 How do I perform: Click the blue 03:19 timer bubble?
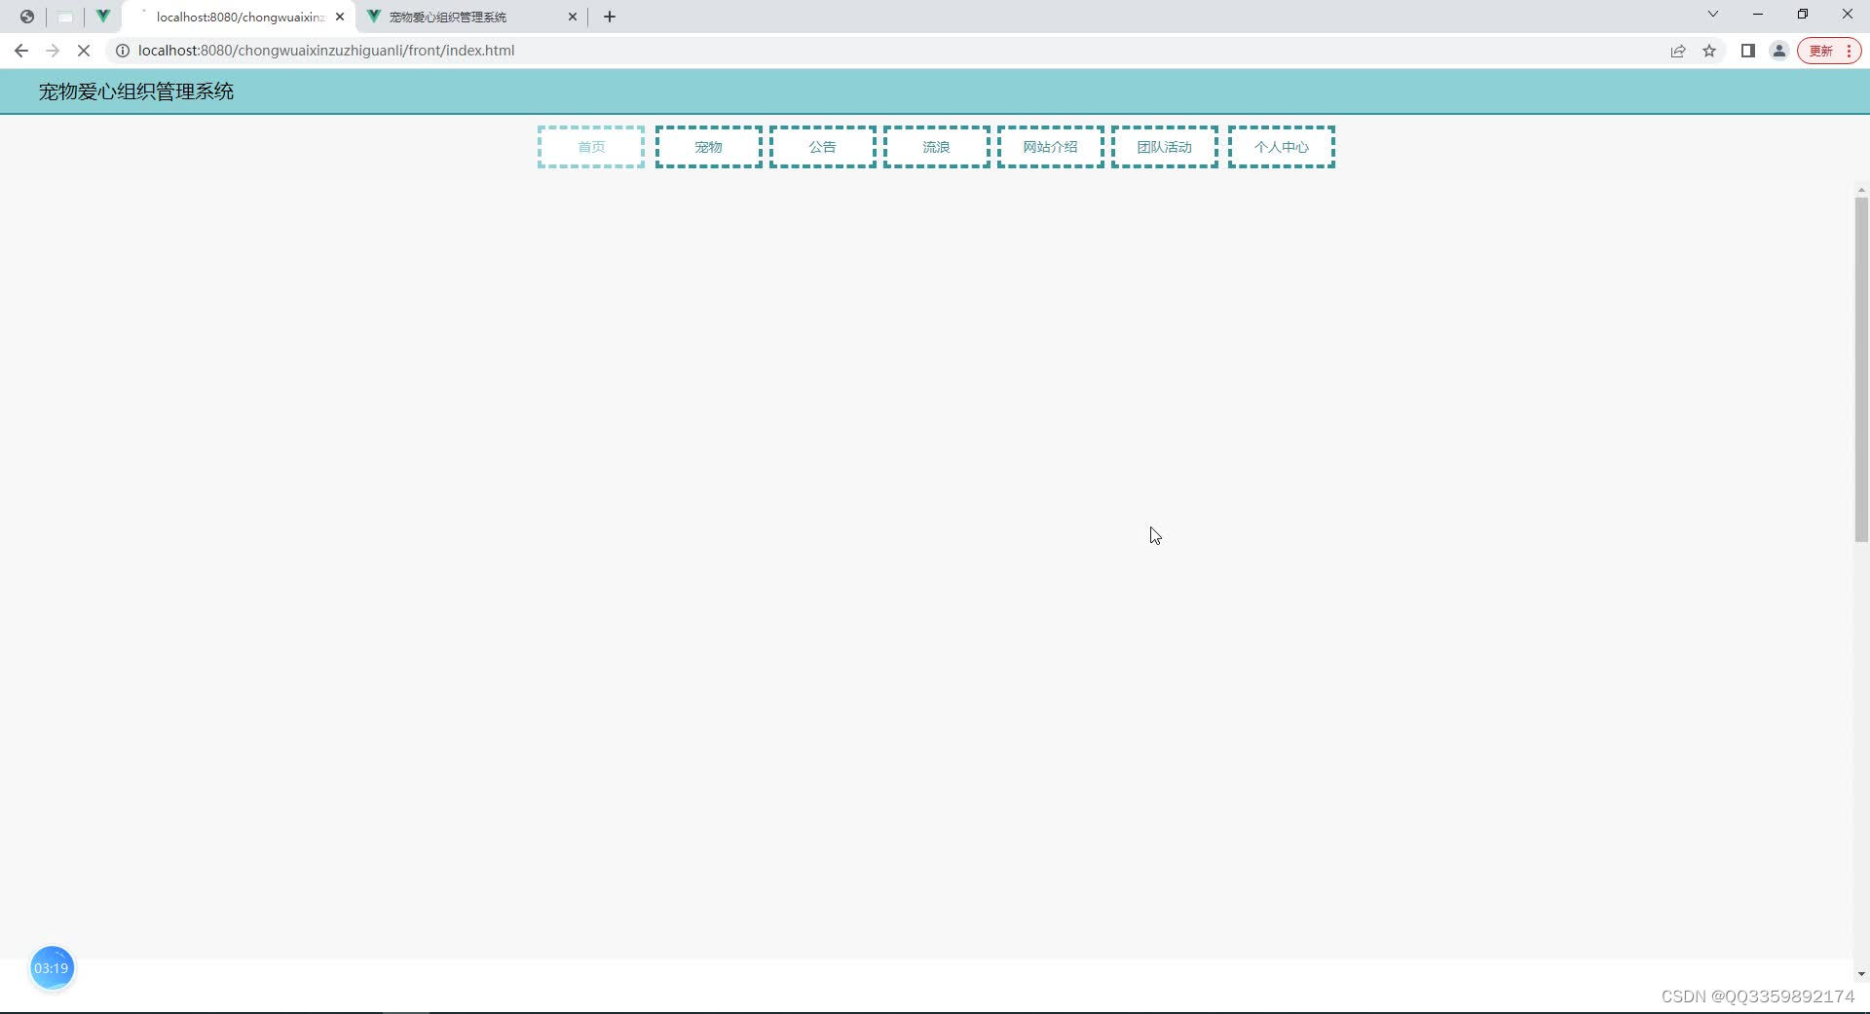coord(52,968)
